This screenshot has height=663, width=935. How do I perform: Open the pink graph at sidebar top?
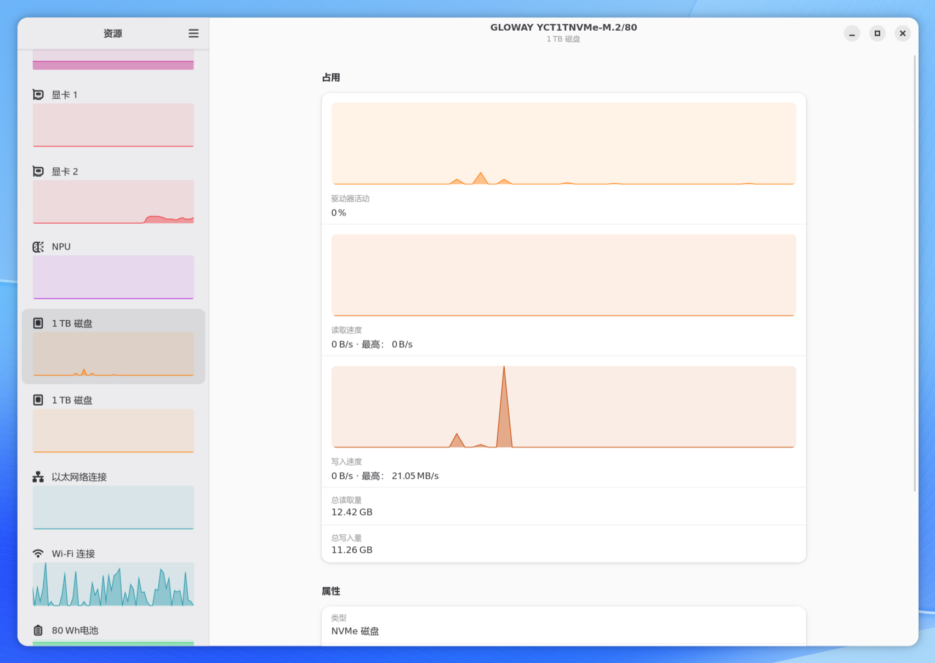pos(113,60)
